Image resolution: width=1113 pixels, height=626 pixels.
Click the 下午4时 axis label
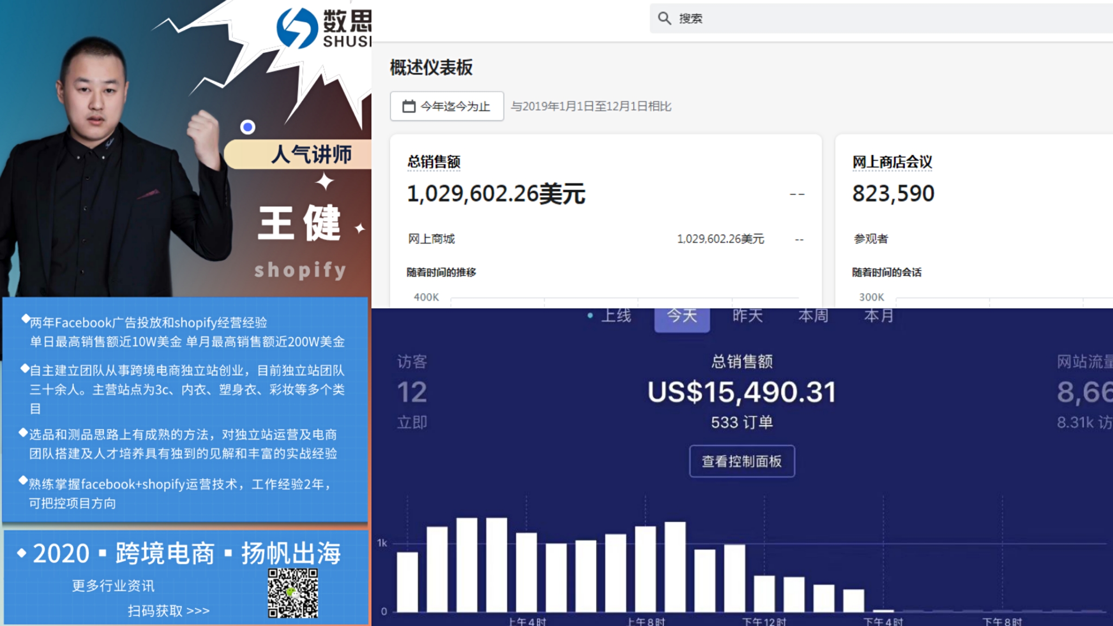click(x=883, y=621)
